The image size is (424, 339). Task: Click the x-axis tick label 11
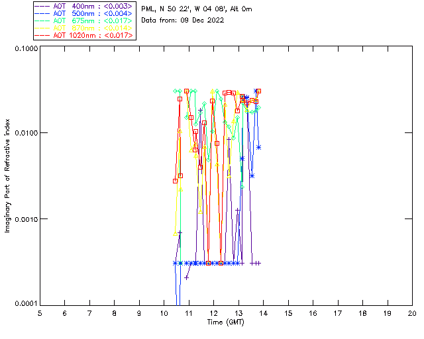(188, 313)
